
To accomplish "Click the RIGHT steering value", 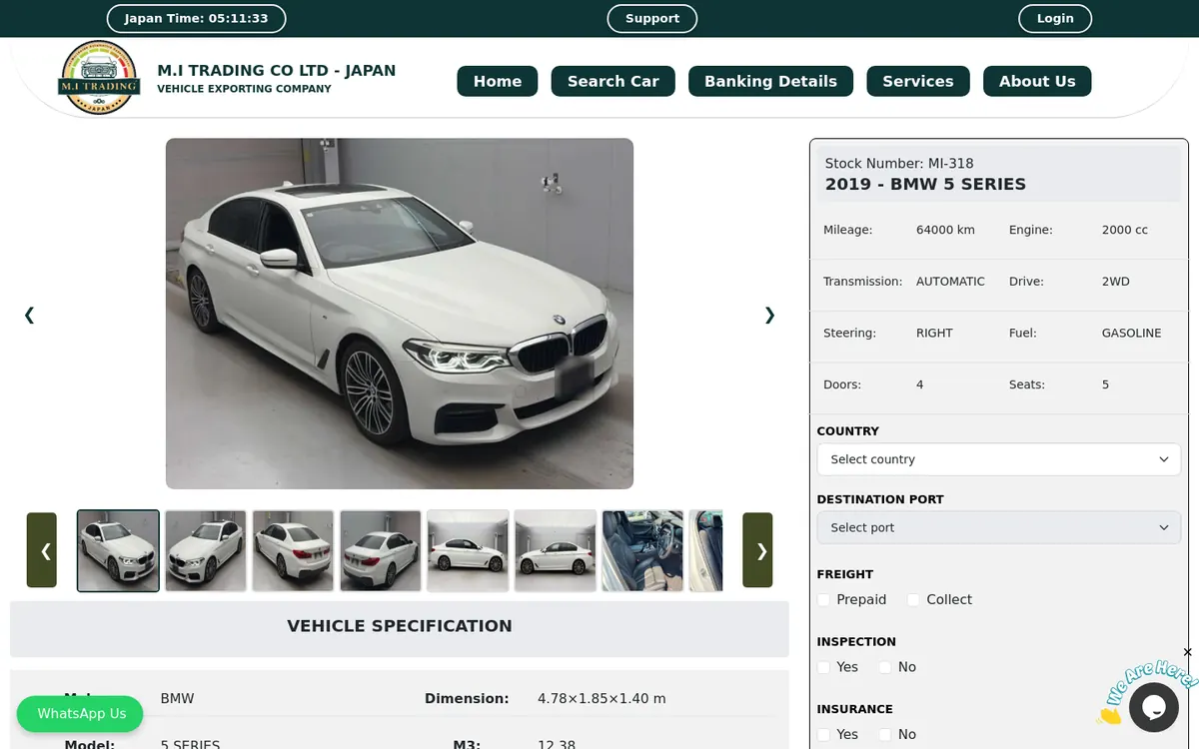I will click(934, 334).
